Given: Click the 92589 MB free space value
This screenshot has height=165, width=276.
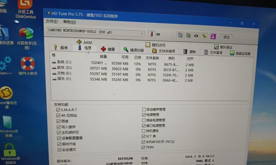Looking at the screenshot, I should (120, 64).
